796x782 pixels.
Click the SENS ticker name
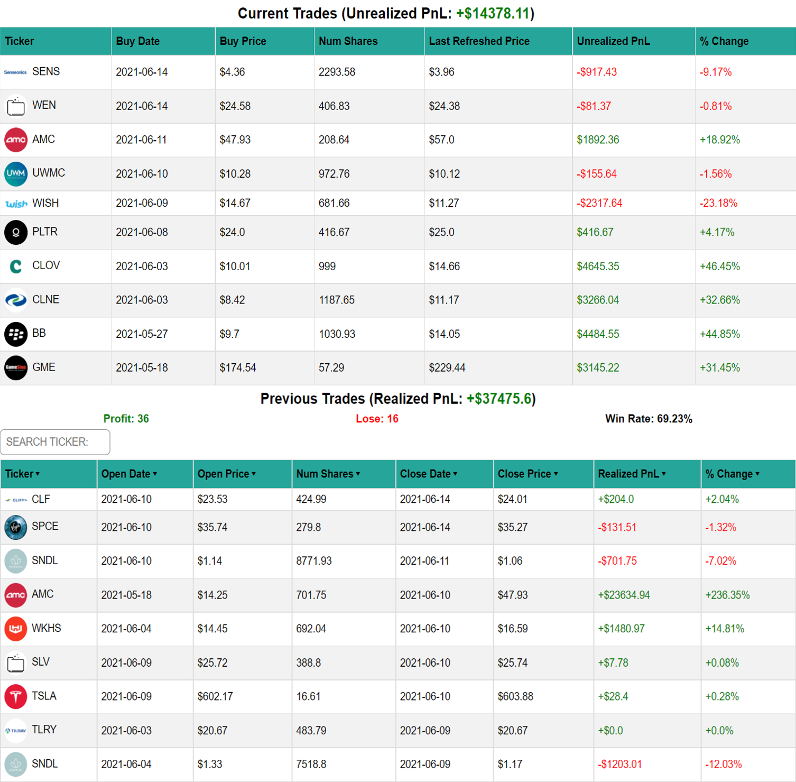point(46,71)
